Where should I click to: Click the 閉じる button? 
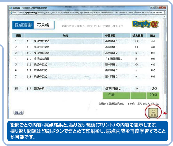tap(19, 112)
